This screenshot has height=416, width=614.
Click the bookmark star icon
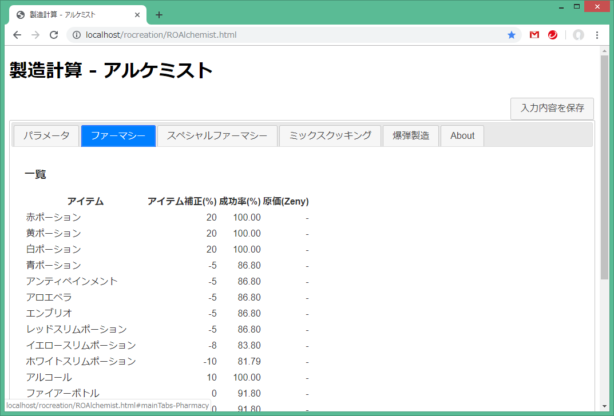pos(511,35)
